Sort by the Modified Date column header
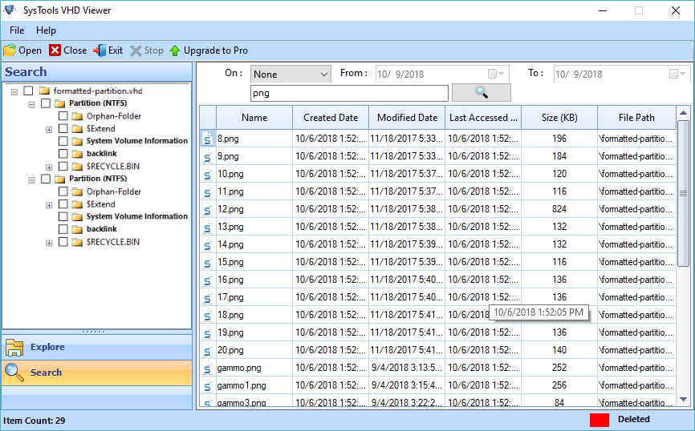The image size is (695, 431). click(407, 118)
